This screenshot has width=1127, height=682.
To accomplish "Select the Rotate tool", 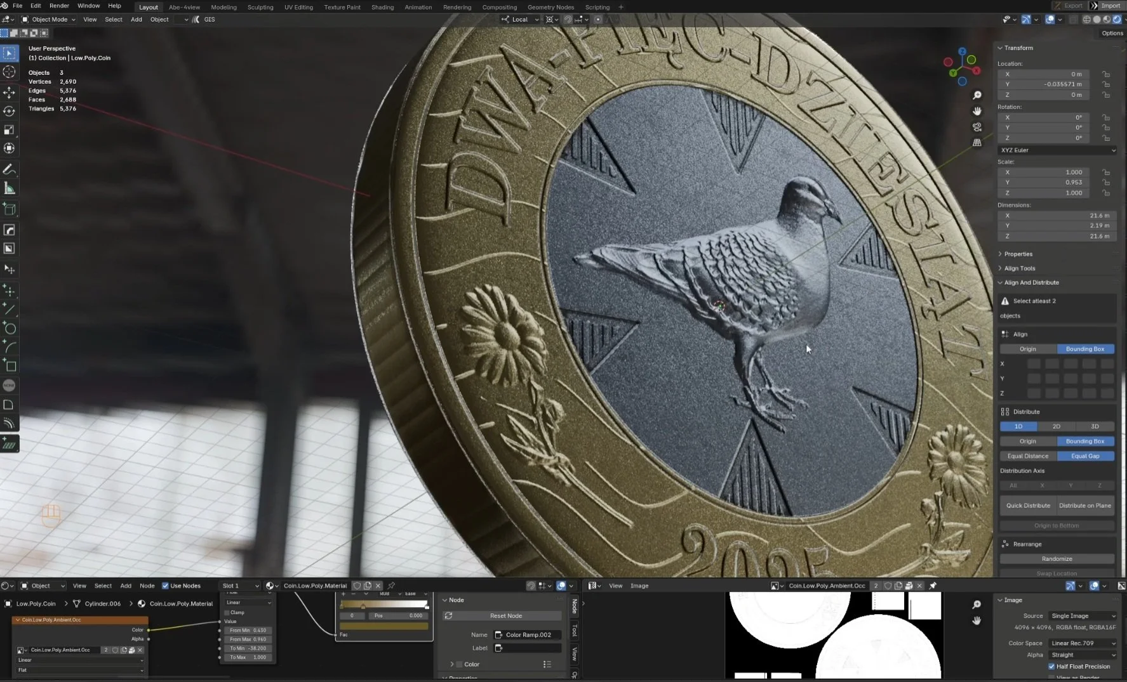I will click(10, 111).
